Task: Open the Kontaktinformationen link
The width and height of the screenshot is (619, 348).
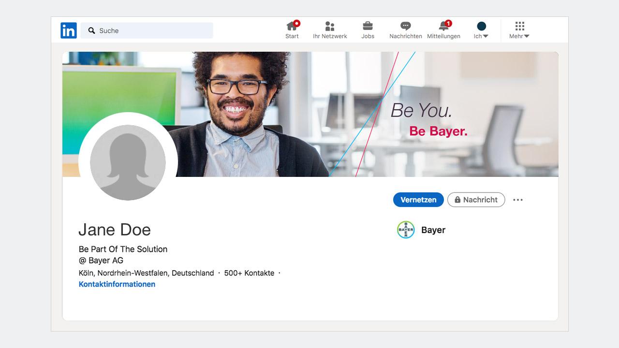Action: [x=117, y=284]
